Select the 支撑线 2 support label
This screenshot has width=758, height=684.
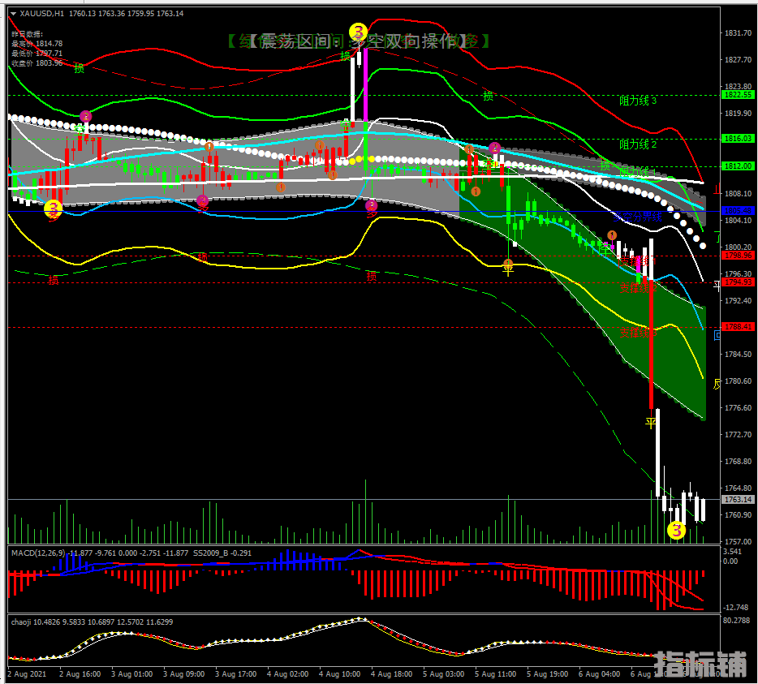coord(638,288)
